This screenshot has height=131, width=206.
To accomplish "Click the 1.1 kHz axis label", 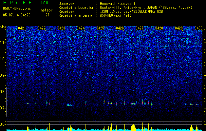I will pos(3,43).
